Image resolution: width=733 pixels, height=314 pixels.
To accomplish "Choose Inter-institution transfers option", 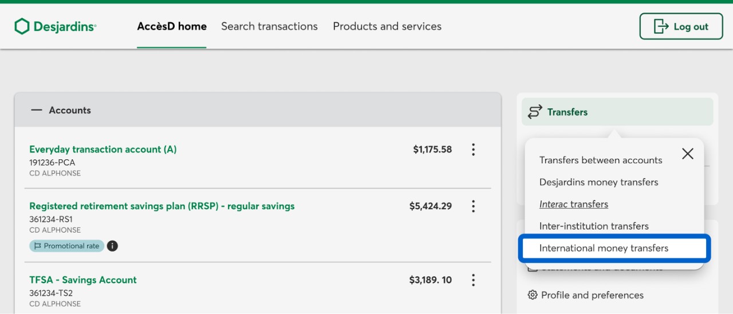I will tap(594, 226).
